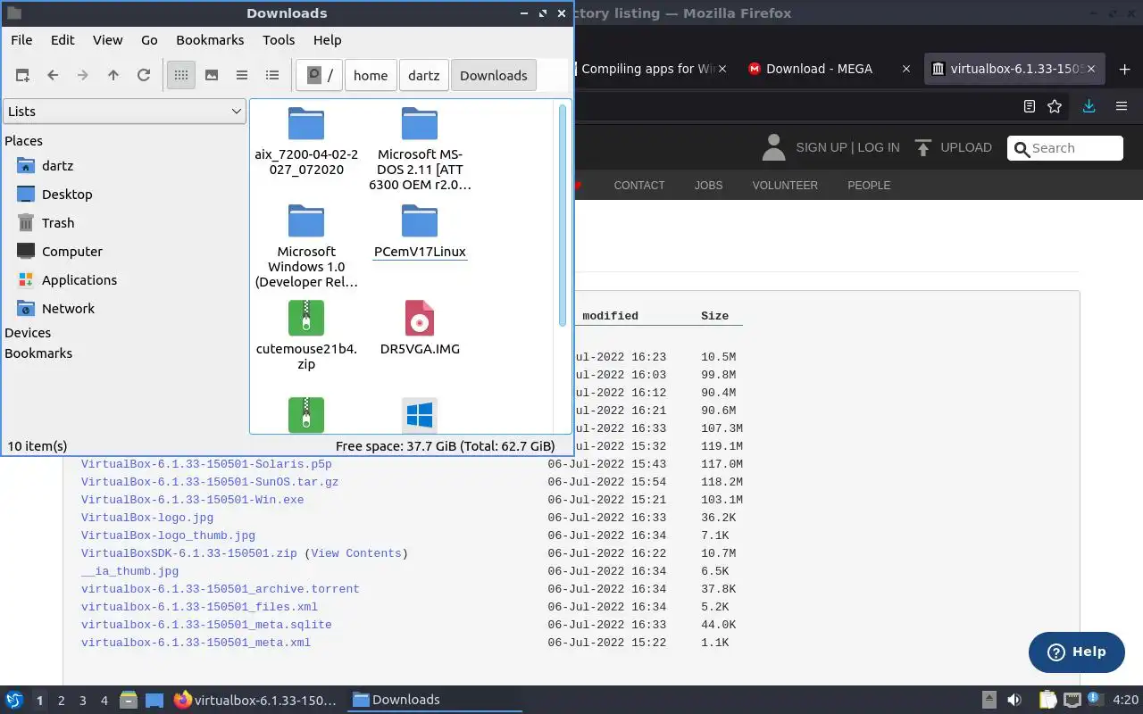The height and width of the screenshot is (714, 1143).
Task: Switch to workspace 3
Action: [x=82, y=701]
